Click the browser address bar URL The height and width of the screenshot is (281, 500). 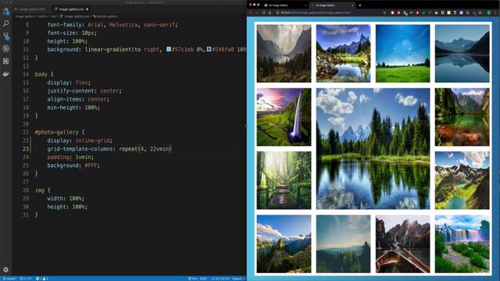point(315,12)
